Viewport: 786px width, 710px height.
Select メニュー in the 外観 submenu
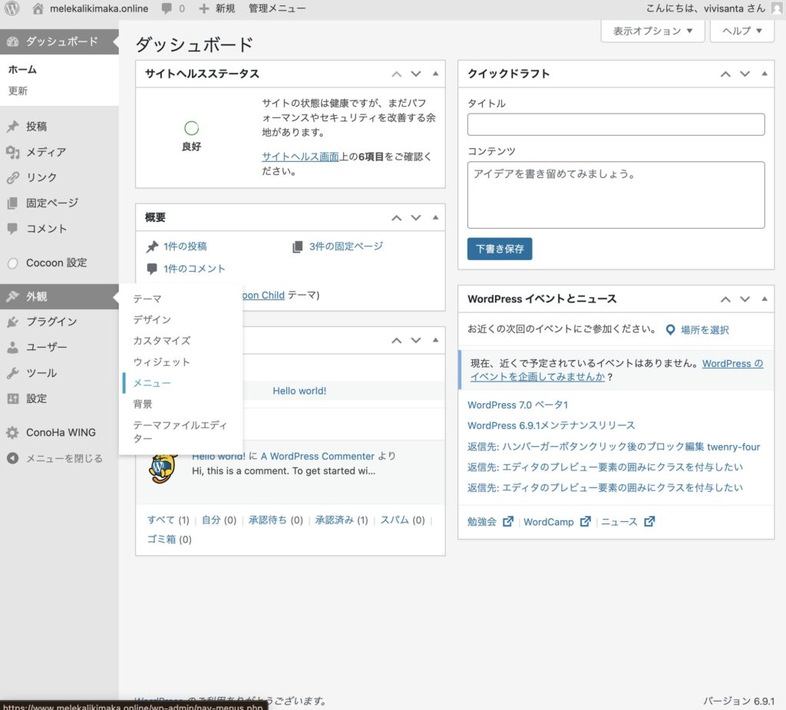click(x=152, y=383)
